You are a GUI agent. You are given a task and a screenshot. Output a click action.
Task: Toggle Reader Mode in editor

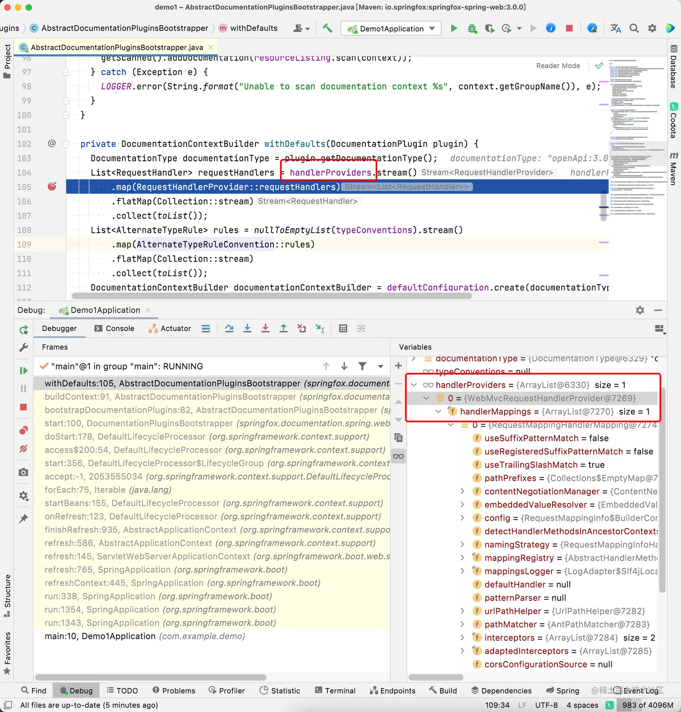coord(558,66)
